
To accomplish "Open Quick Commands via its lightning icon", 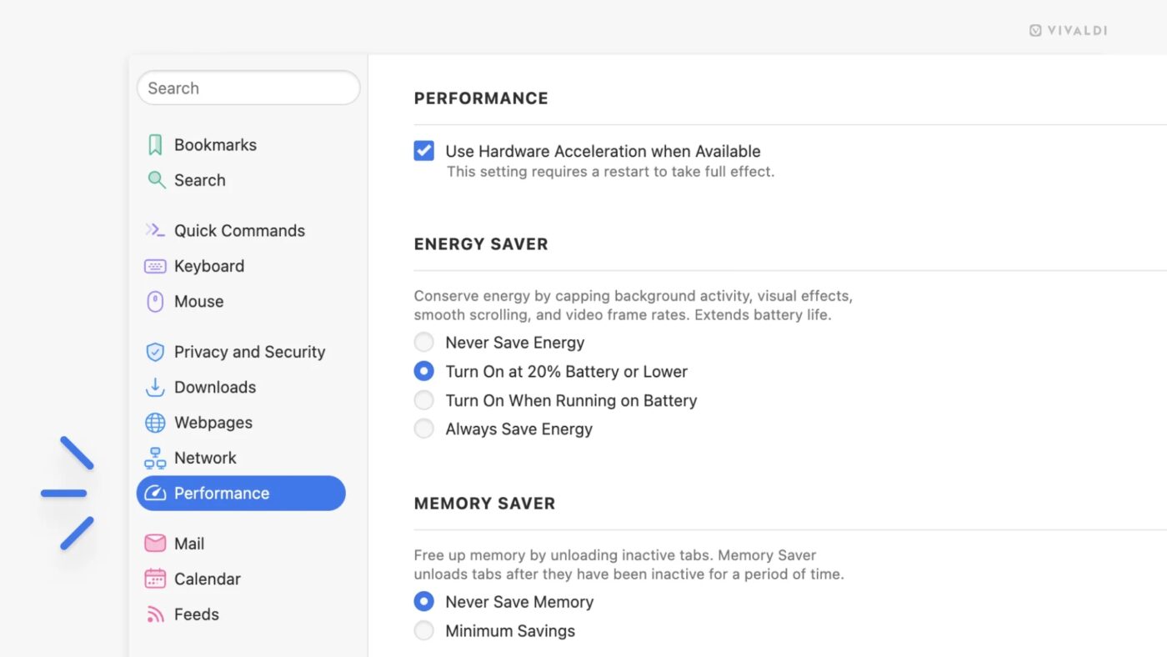I will [x=155, y=230].
